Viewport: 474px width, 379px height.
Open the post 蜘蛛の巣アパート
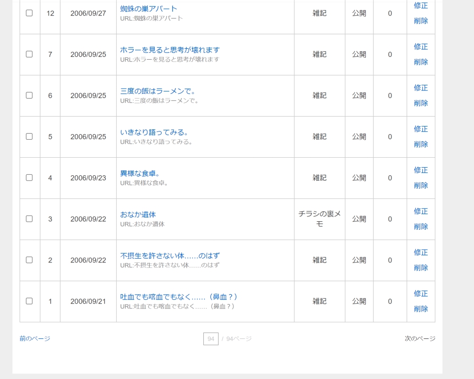(x=148, y=9)
